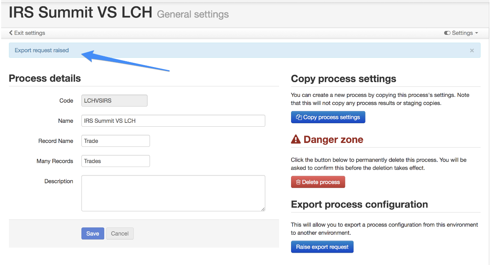Screen dimensions: 493x265
Task: Focus the Record Name field
Action: point(115,141)
